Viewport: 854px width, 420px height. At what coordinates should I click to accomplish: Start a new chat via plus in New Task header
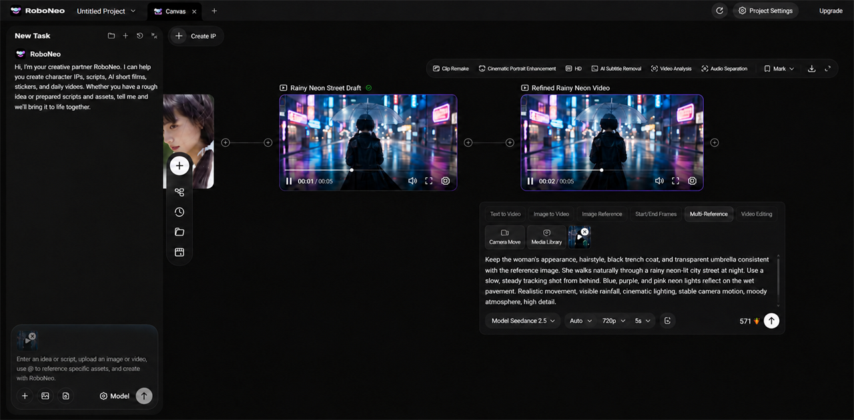(125, 36)
